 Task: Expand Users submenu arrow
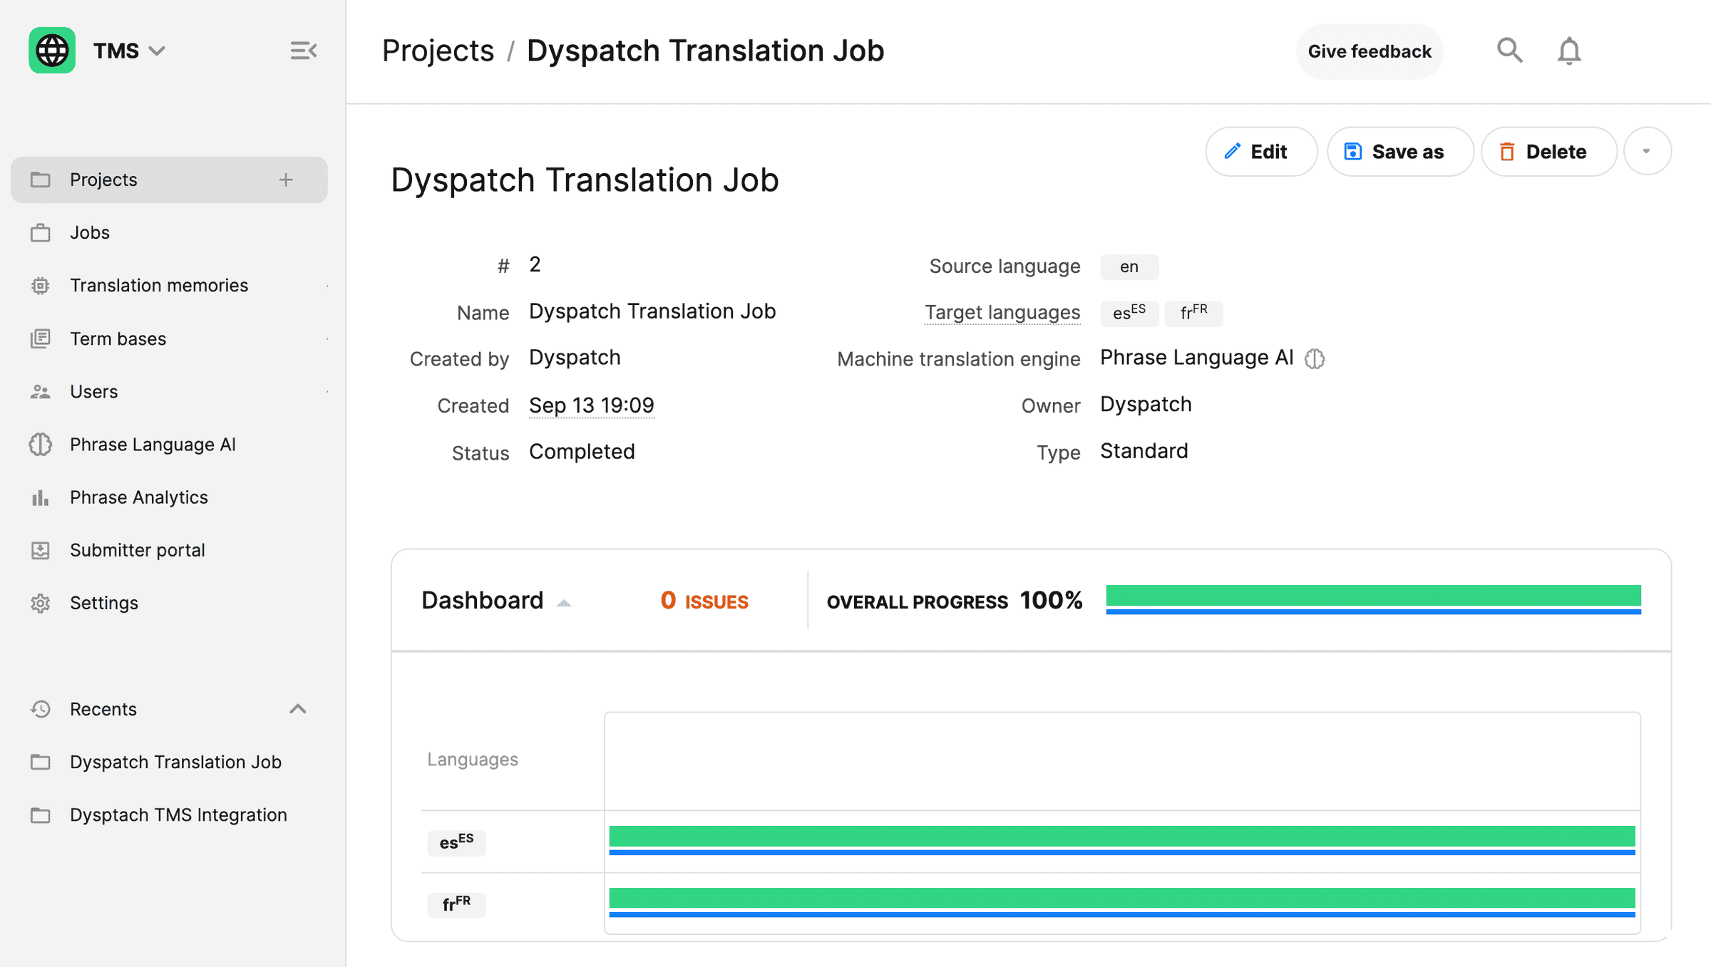pyautogui.click(x=327, y=391)
